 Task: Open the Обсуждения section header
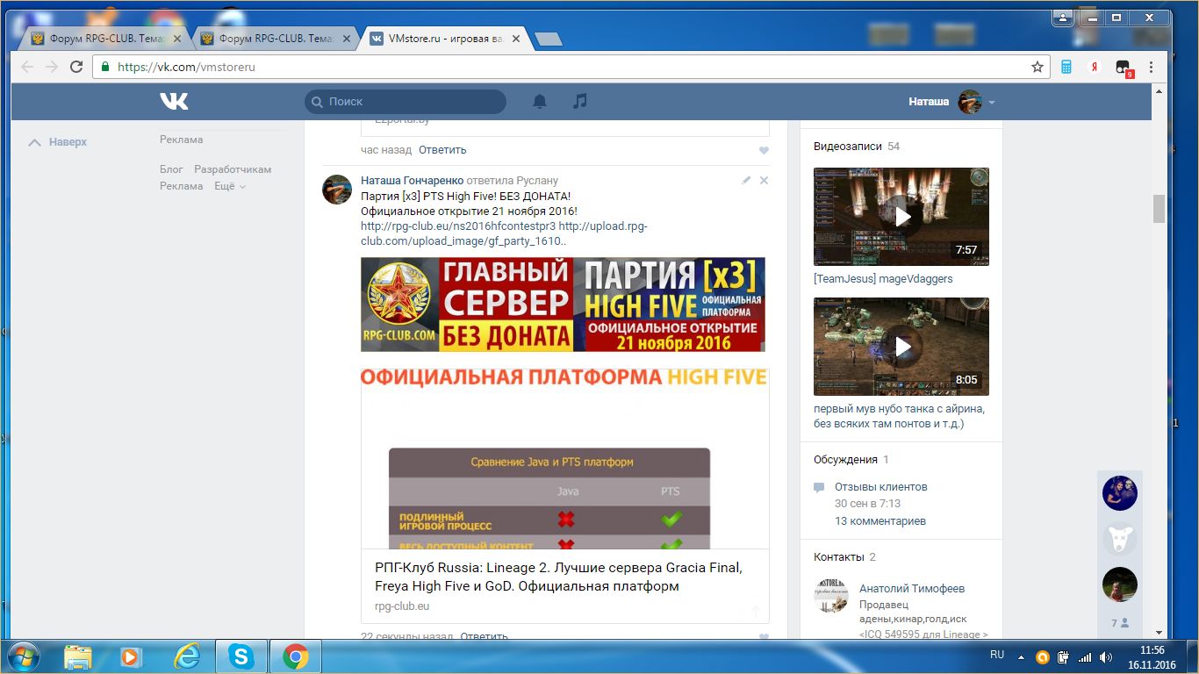pyautogui.click(x=845, y=460)
